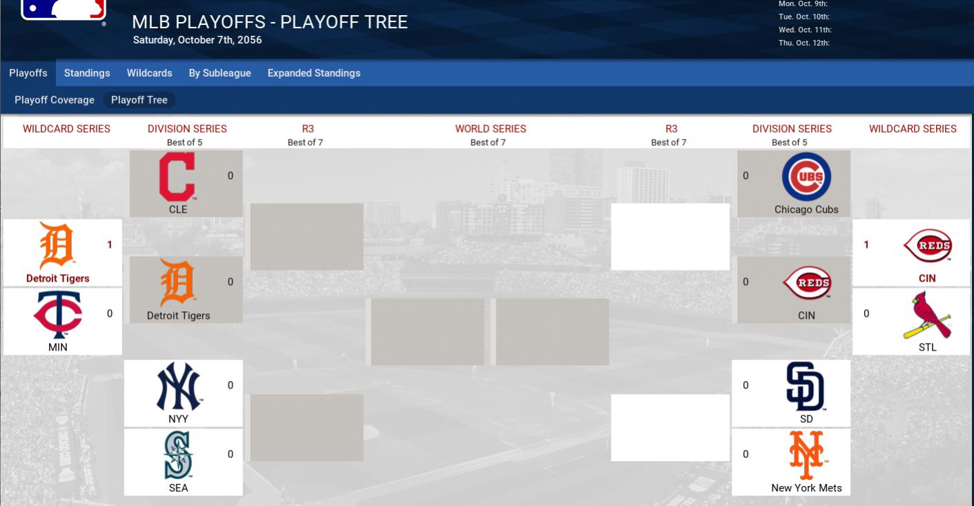
Task: Click the Detroit Tigers team name link
Action: 58,278
